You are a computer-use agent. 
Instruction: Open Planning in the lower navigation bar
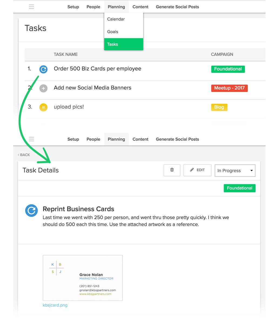point(116,139)
